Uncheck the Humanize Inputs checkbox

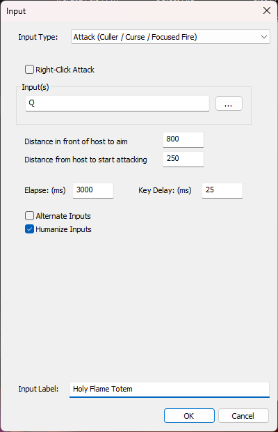point(29,229)
